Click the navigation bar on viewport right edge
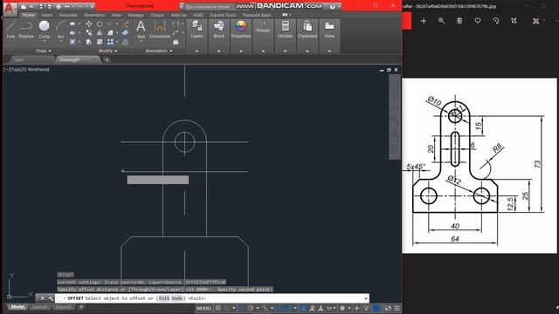Viewport: 559px width, 314px height. pyautogui.click(x=394, y=118)
